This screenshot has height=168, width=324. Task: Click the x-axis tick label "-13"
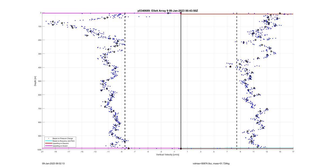click(x=95, y=152)
